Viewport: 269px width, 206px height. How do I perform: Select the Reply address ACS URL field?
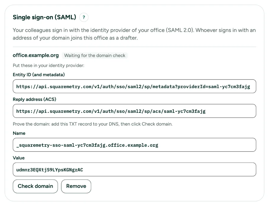coord(134,111)
